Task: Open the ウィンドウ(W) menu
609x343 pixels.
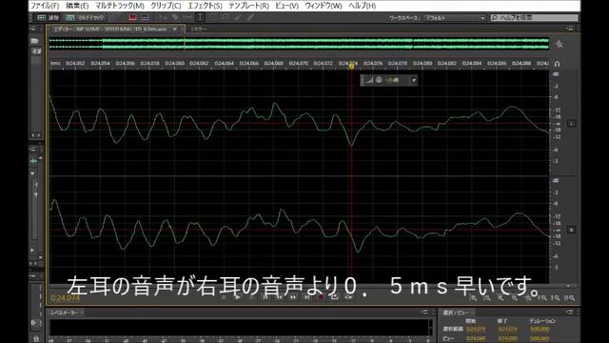Action: tap(324, 6)
